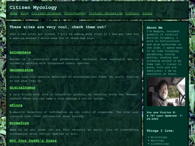Click the autumnhere description paragraph
195x146 pixels.
coord(74,61)
